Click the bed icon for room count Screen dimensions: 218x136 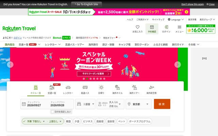click(x=79, y=104)
